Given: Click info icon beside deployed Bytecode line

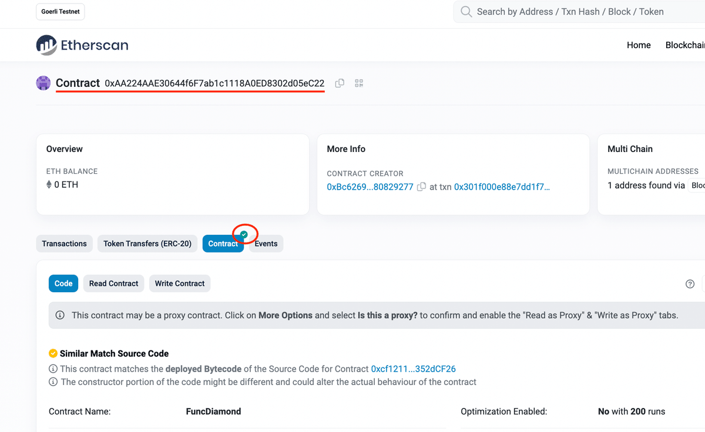Looking at the screenshot, I should coord(53,369).
